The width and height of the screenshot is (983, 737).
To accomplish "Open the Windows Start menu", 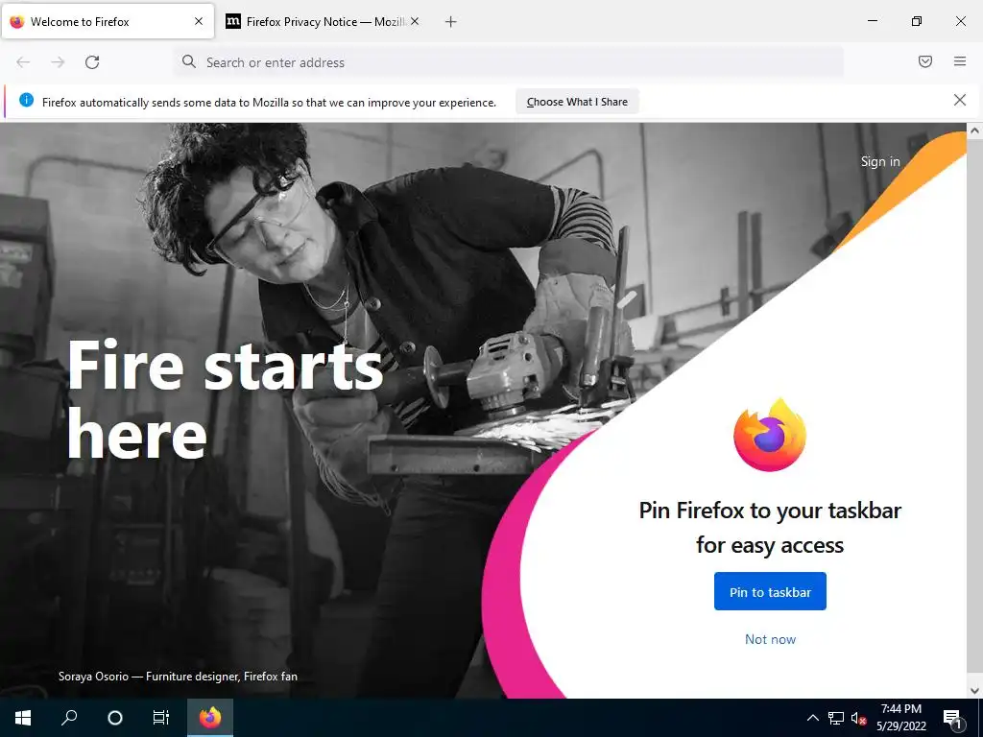I will [23, 718].
